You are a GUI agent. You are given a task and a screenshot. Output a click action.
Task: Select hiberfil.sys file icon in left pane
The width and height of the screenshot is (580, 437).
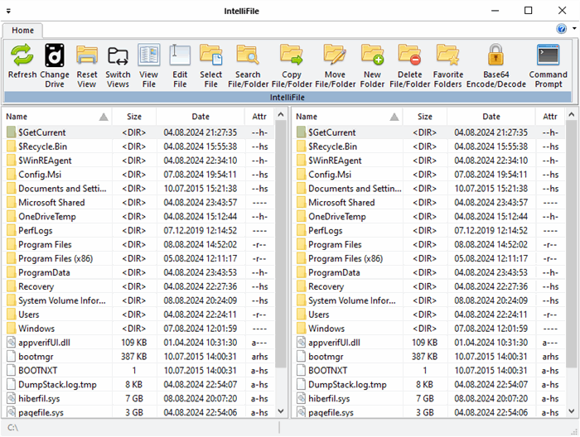tap(12, 399)
